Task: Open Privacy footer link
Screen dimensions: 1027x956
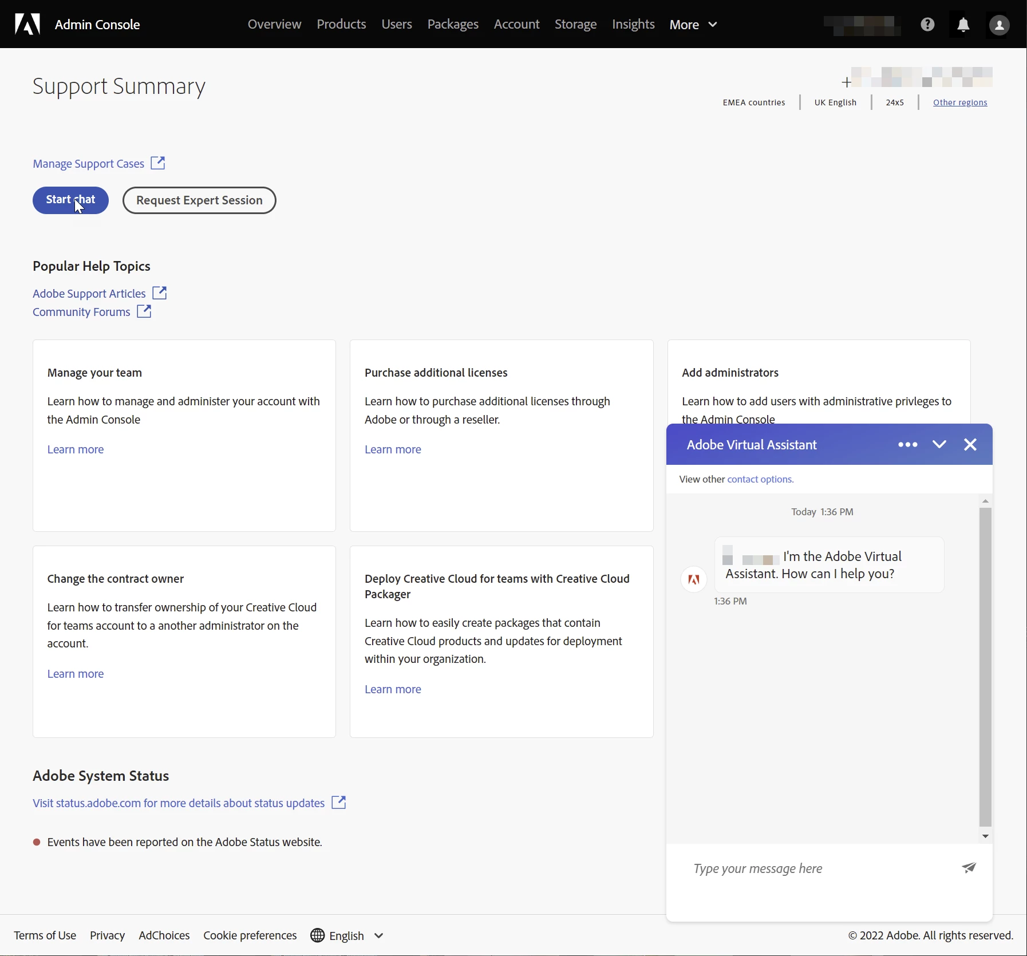Action: point(107,935)
